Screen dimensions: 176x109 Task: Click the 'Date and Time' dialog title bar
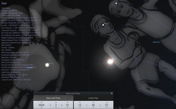(x=73, y=94)
